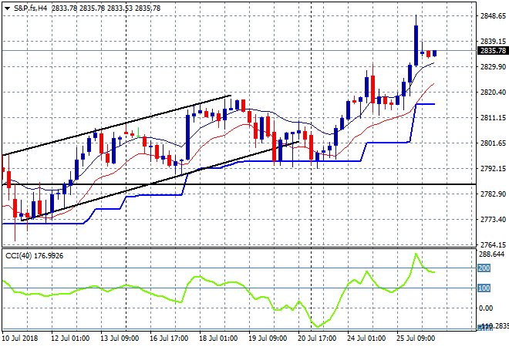
Task: Click the tallest blue candle near 2848
Action: point(416,45)
